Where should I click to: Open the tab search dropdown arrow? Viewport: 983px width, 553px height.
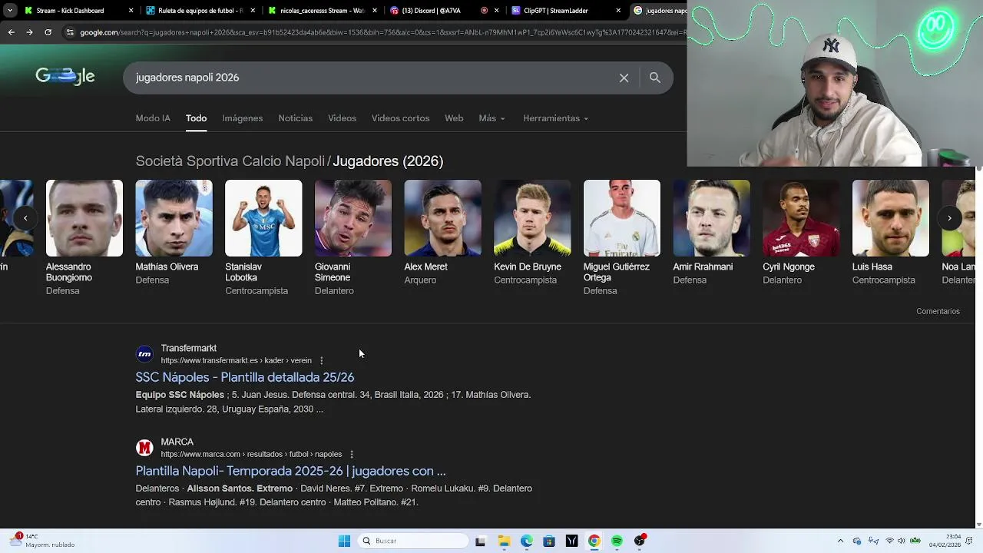10,11
